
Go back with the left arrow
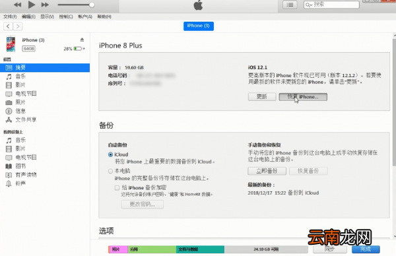(8, 26)
